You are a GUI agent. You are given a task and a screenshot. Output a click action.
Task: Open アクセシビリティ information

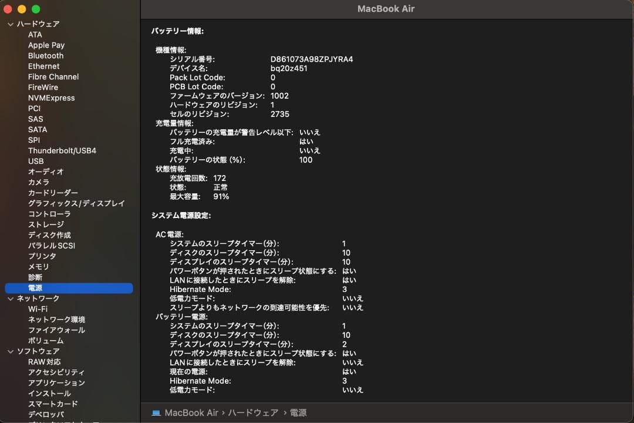[56, 372]
